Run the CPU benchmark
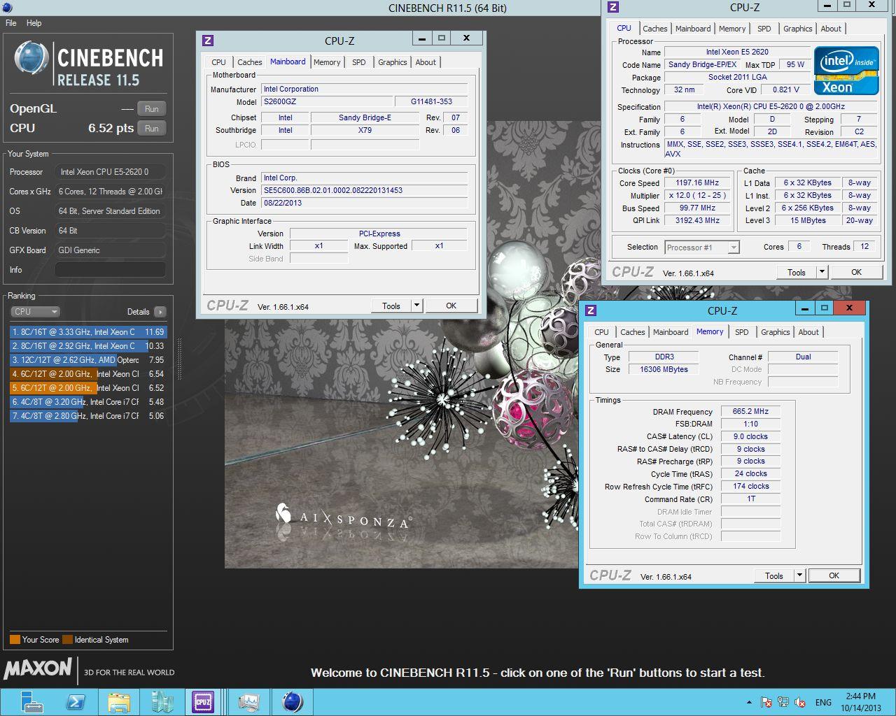 (x=152, y=129)
